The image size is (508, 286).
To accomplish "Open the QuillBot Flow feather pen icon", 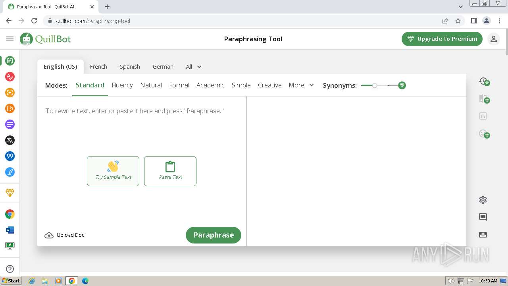I will click(10, 172).
